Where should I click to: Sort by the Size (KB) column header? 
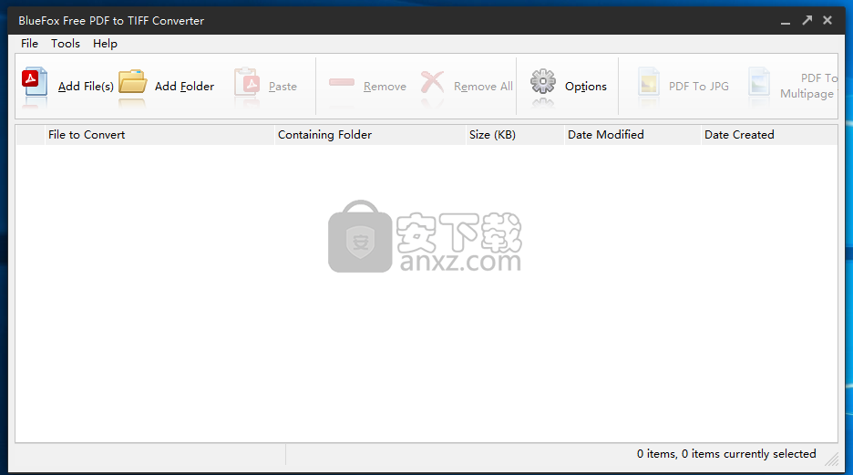pos(515,134)
